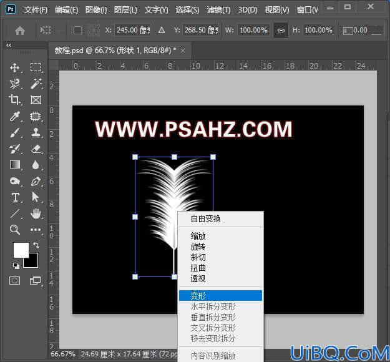Screen dimensions: 390x362
Task: Click the W width percentage field
Action: tap(254, 31)
